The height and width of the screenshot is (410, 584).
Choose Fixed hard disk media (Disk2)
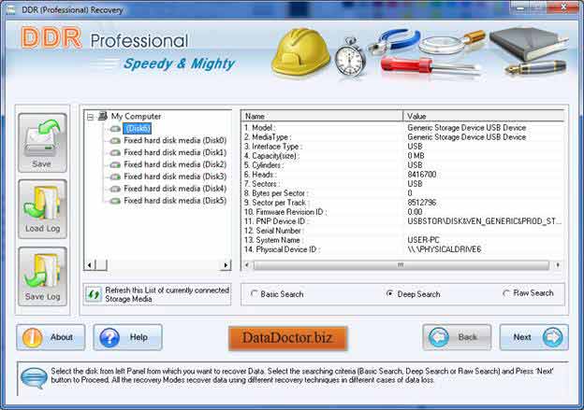point(175,164)
